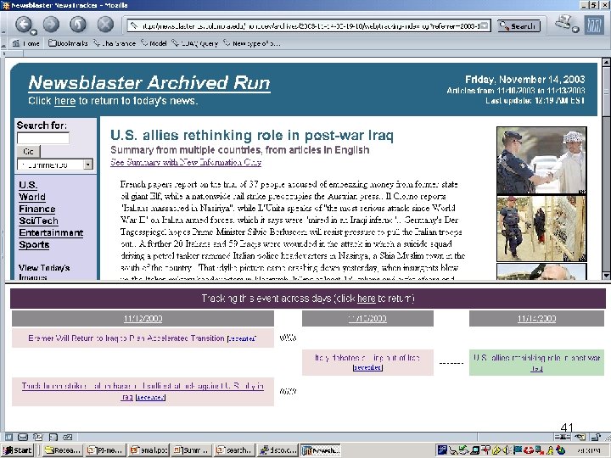Open the Sports news category
The width and height of the screenshot is (611, 458).
tap(34, 244)
